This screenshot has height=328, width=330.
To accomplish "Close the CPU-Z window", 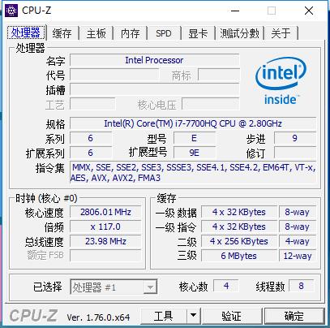I will 309,11.
